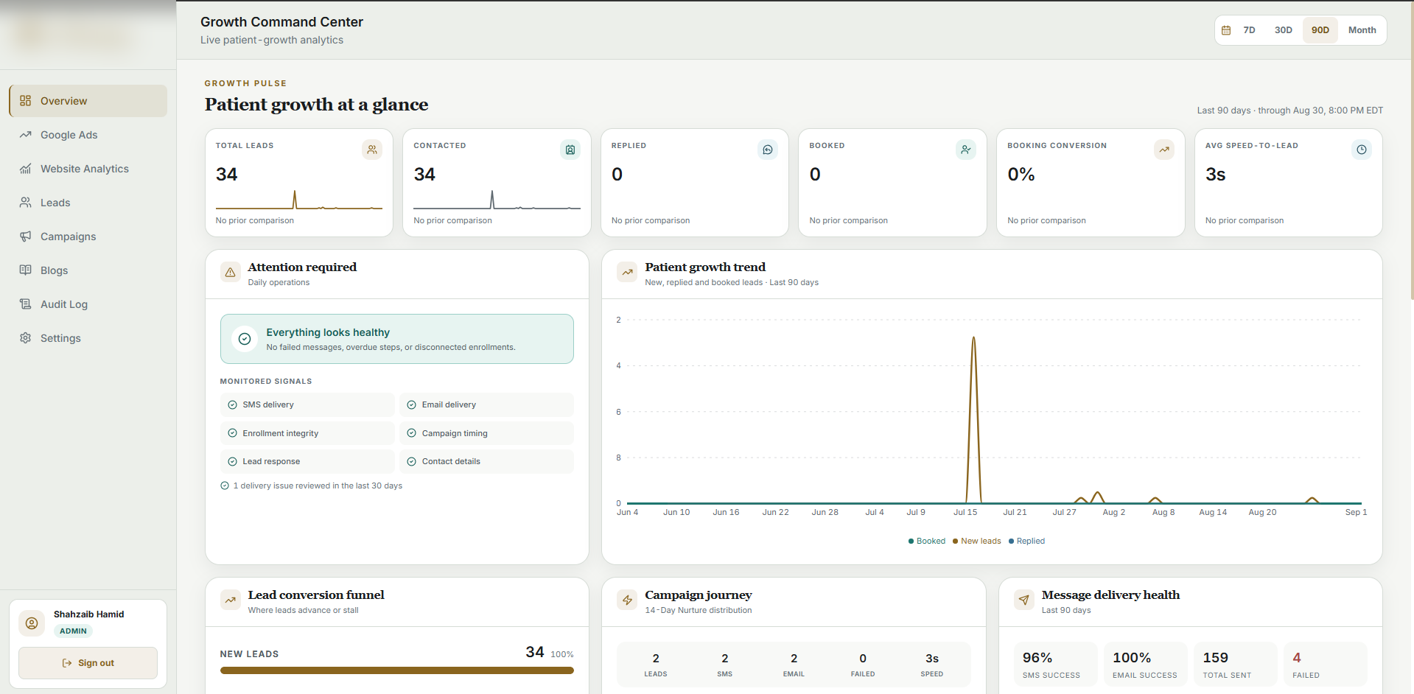Click the Message delivery health send icon
Viewport: 1414px width, 694px height.
click(x=1024, y=600)
